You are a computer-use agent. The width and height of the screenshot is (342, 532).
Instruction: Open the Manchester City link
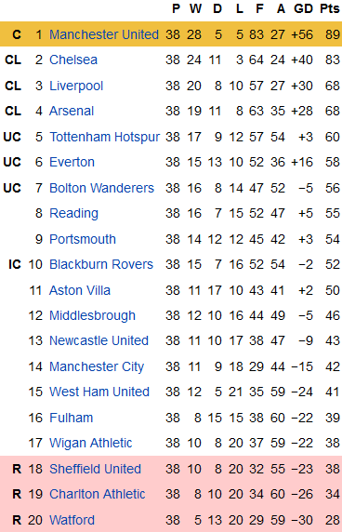(x=97, y=366)
